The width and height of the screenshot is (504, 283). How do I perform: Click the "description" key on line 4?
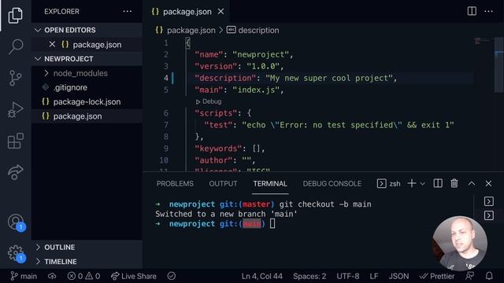(225, 78)
